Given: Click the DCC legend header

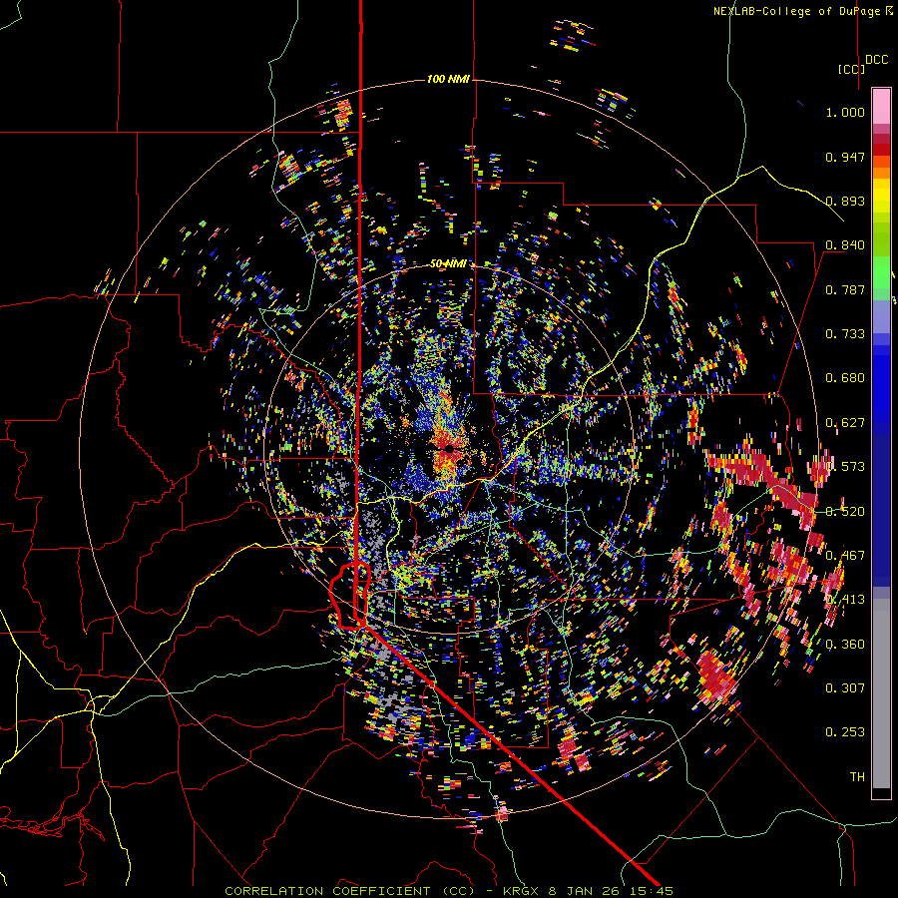Looking at the screenshot, I should [876, 60].
